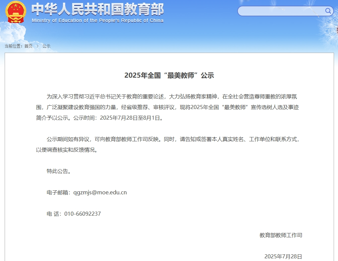
Task: Select the search icon inside the search bar
Action: 328,11
